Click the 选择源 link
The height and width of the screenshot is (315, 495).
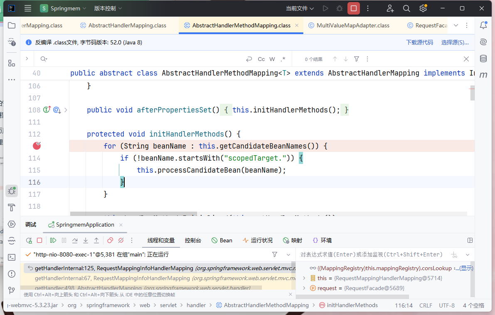click(455, 42)
